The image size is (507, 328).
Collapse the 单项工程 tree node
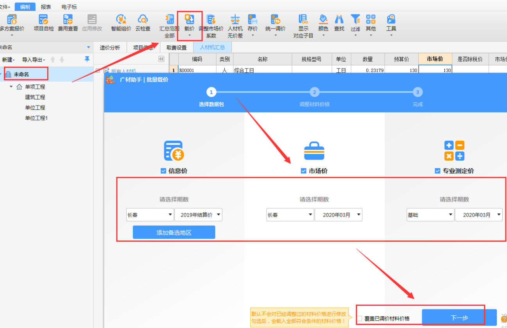[11, 86]
